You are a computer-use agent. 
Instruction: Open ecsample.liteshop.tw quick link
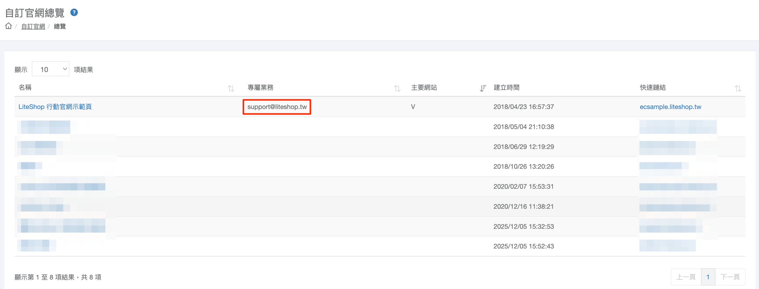[x=670, y=107]
